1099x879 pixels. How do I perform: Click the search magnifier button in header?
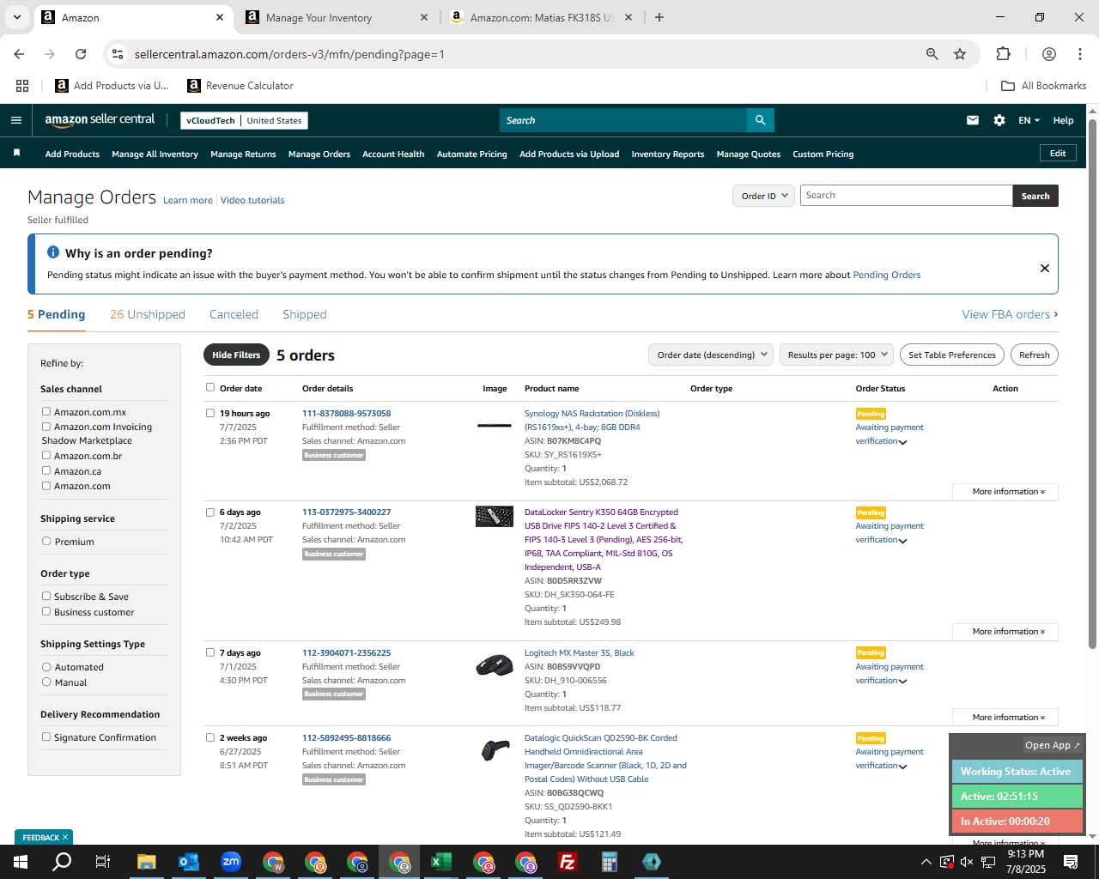click(x=761, y=120)
